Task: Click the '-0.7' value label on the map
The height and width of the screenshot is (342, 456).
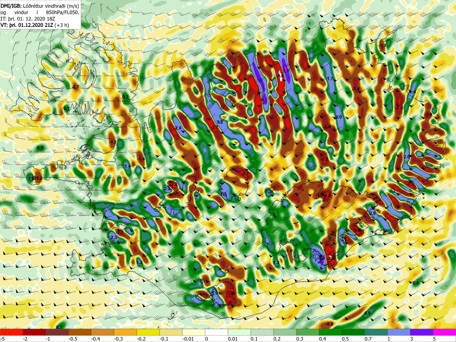Action: (x=76, y=87)
